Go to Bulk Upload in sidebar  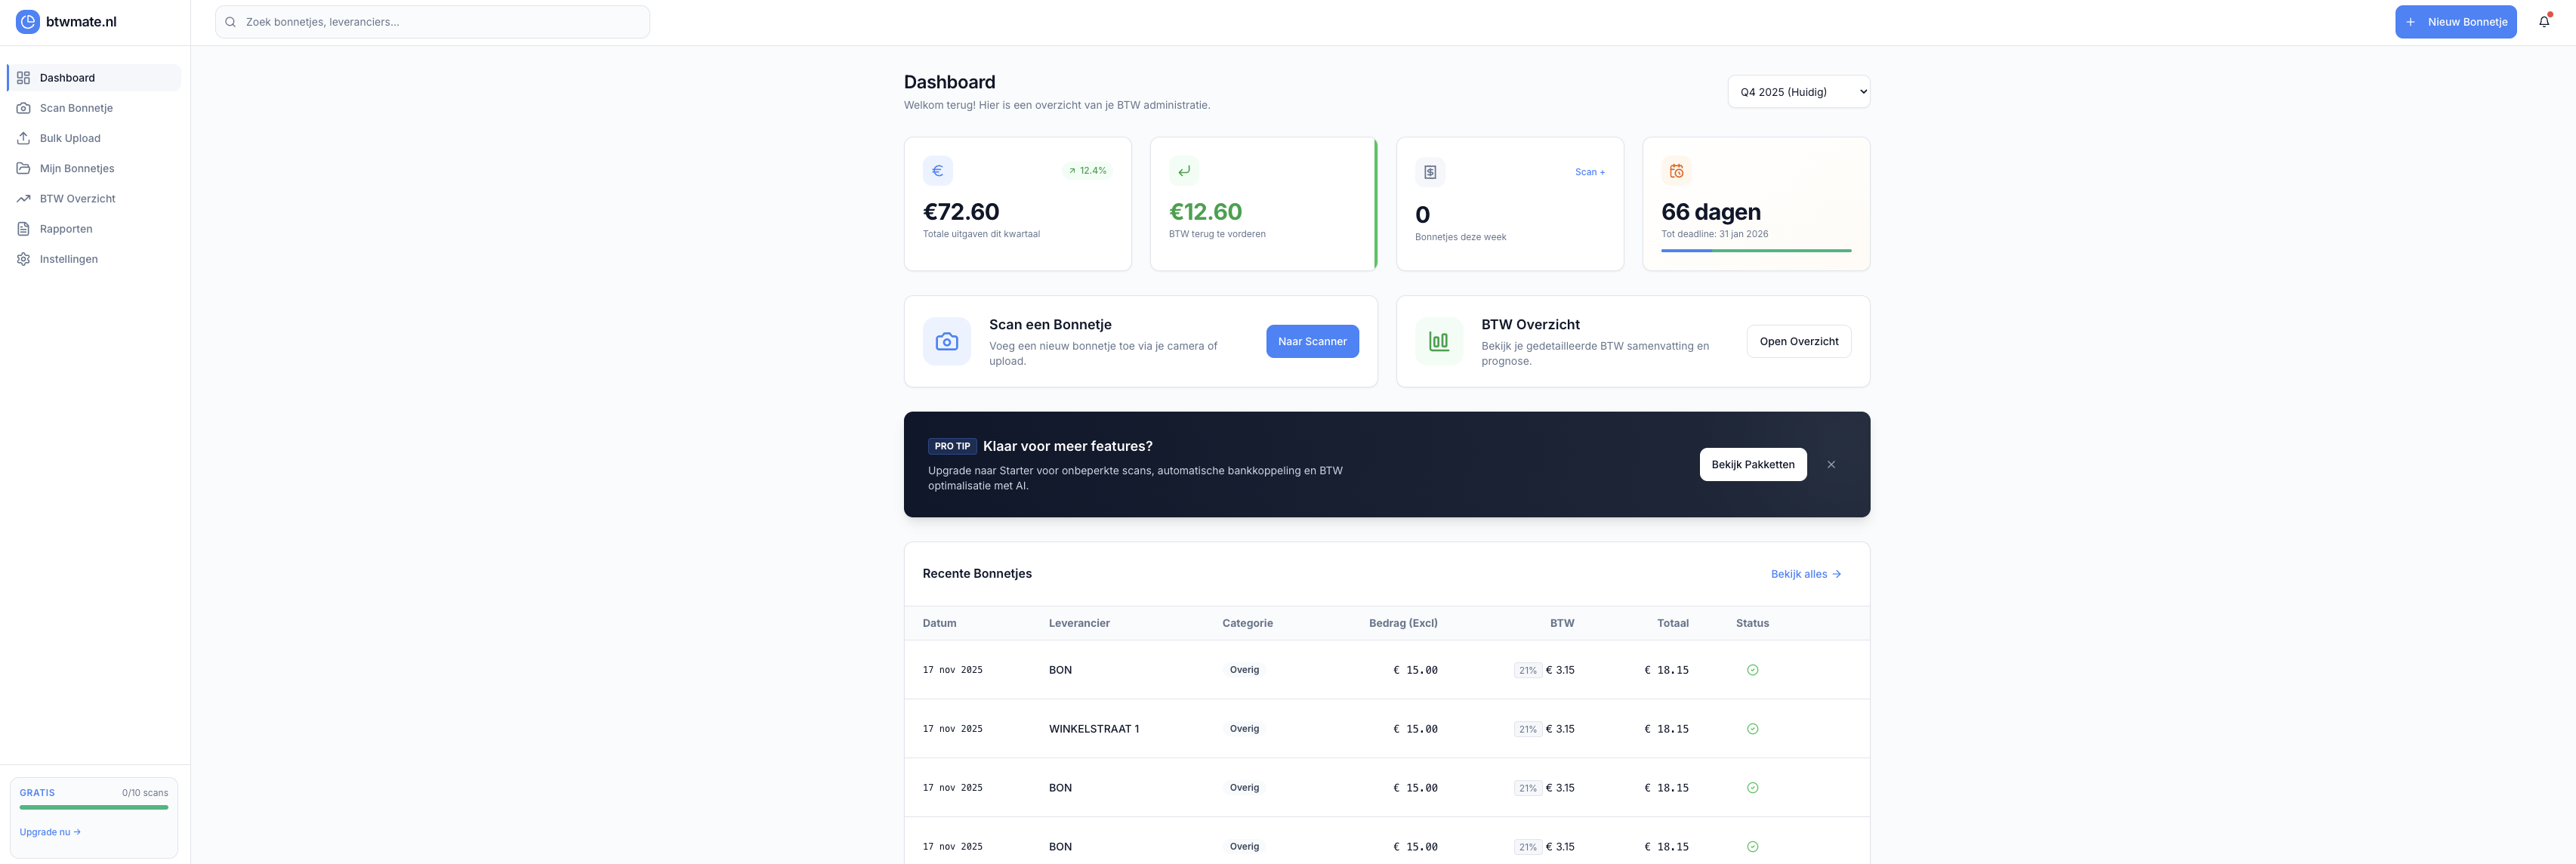(x=70, y=138)
